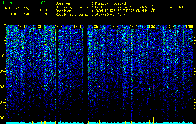
Task: Click the tallest yellow power spike after 1352
Action: coord(48,120)
